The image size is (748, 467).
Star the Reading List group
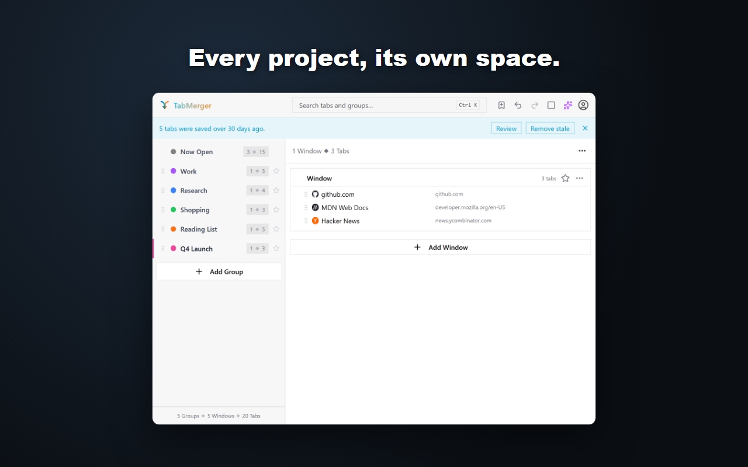click(x=276, y=229)
